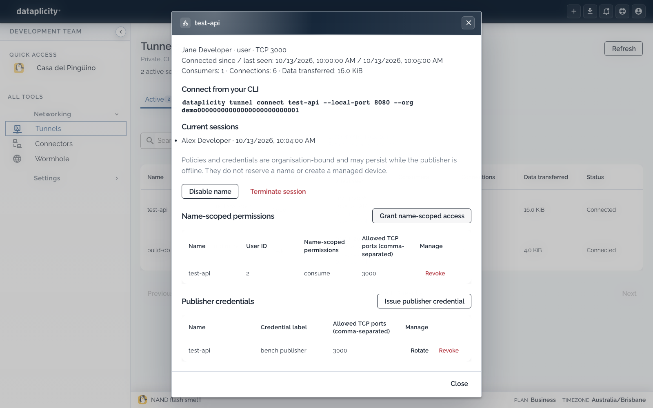Click Grant name-scoped access button
The height and width of the screenshot is (408, 653).
click(x=422, y=216)
